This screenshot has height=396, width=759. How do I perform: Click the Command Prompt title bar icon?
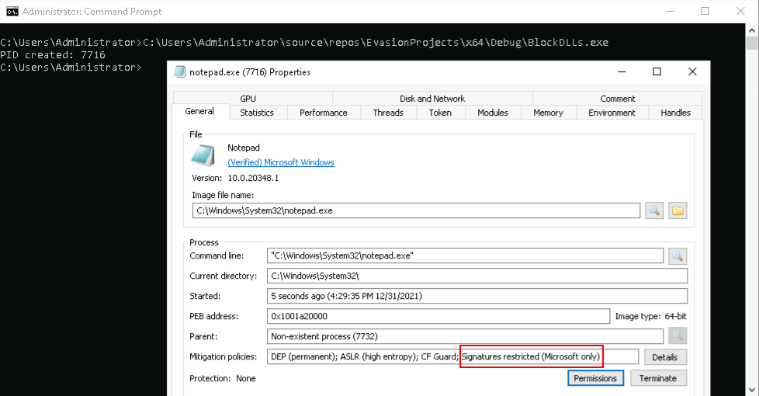[12, 12]
